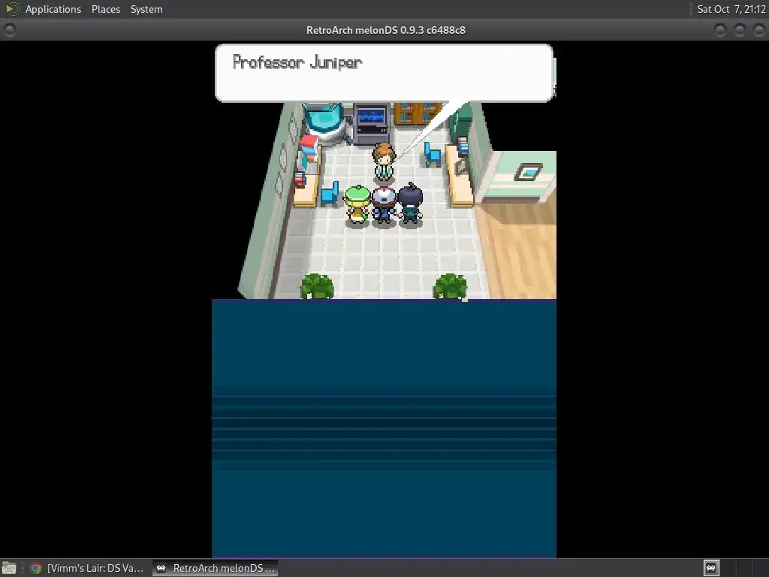The width and height of the screenshot is (769, 577).
Task: Open the Applications menu
Action: coord(53,9)
